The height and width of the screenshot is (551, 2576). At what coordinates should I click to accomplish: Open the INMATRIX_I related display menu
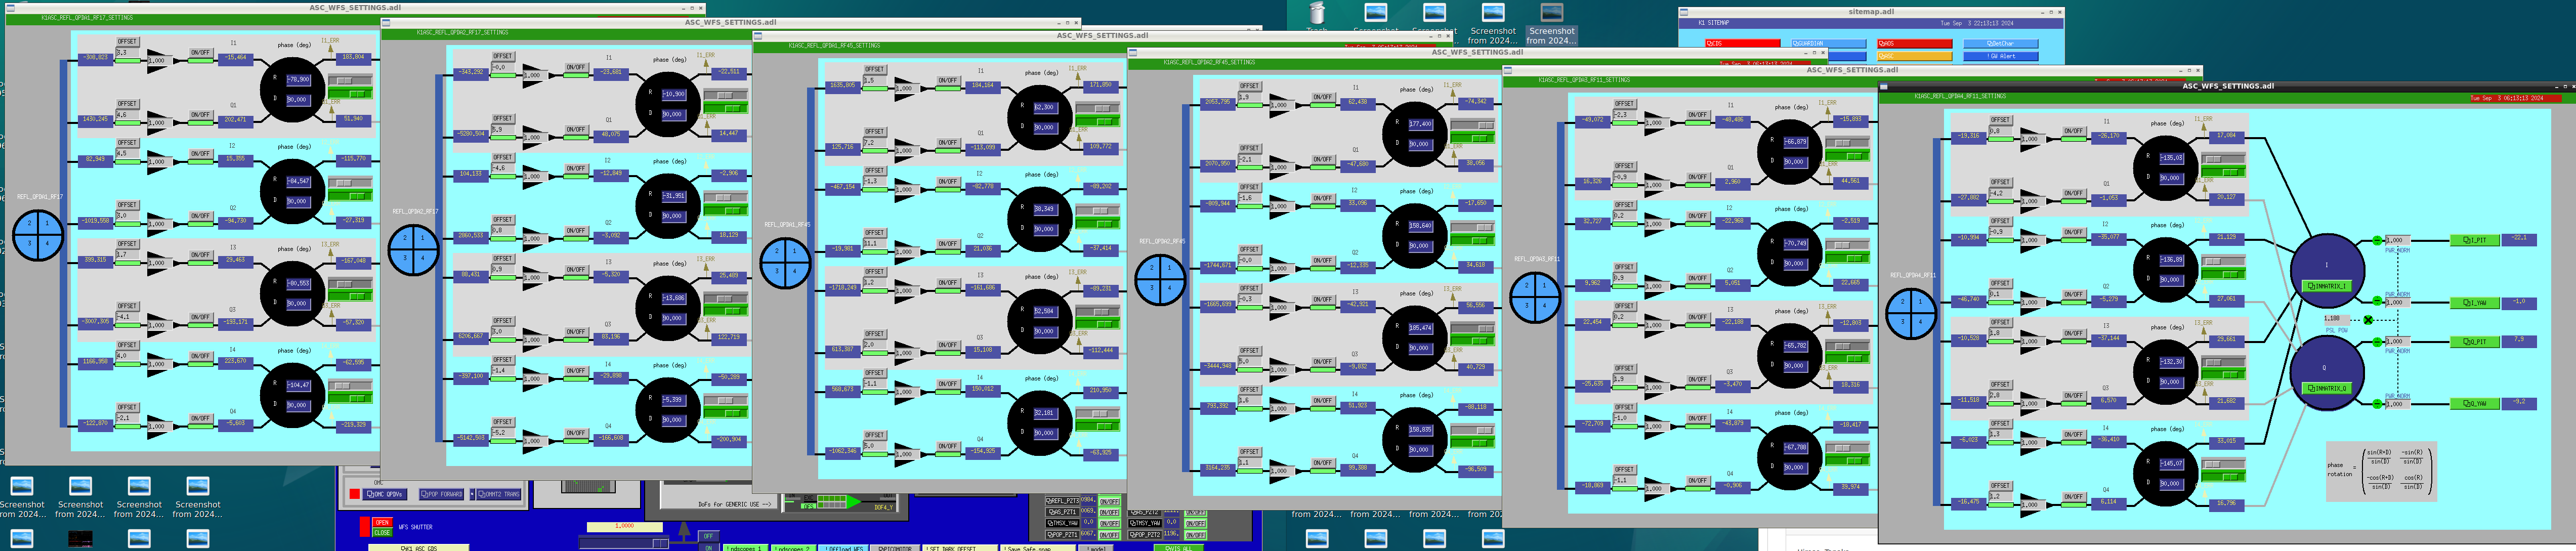(2326, 286)
